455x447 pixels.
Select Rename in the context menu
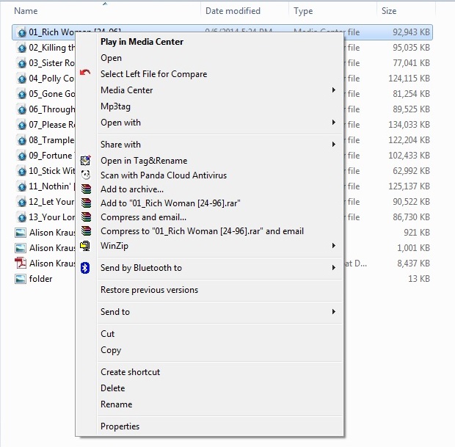[x=116, y=404]
